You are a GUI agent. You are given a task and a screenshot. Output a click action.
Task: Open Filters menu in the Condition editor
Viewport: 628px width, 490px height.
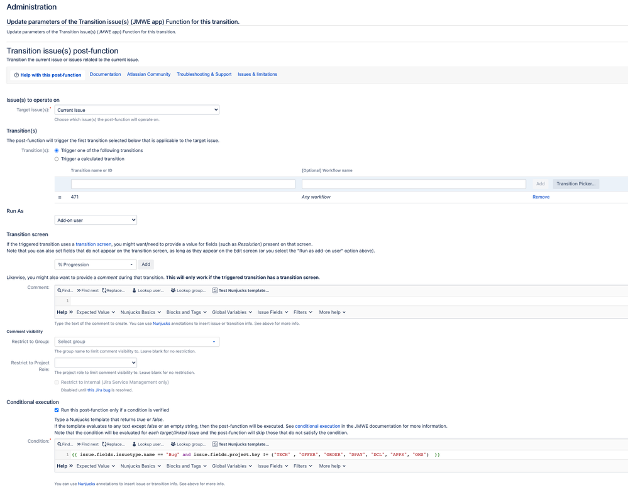(x=303, y=466)
